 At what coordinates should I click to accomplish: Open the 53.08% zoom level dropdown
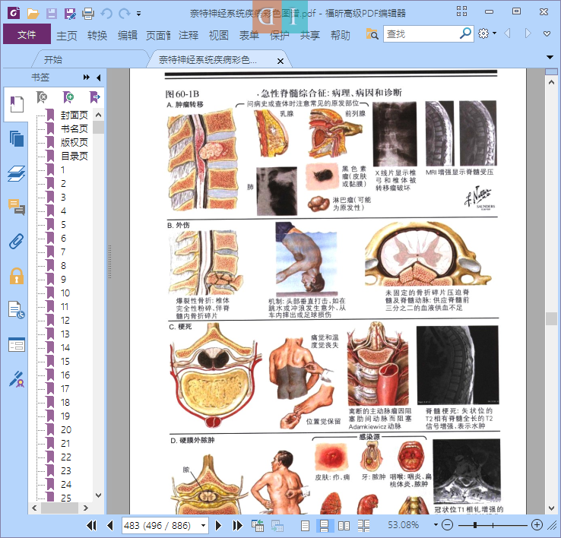[x=436, y=525]
